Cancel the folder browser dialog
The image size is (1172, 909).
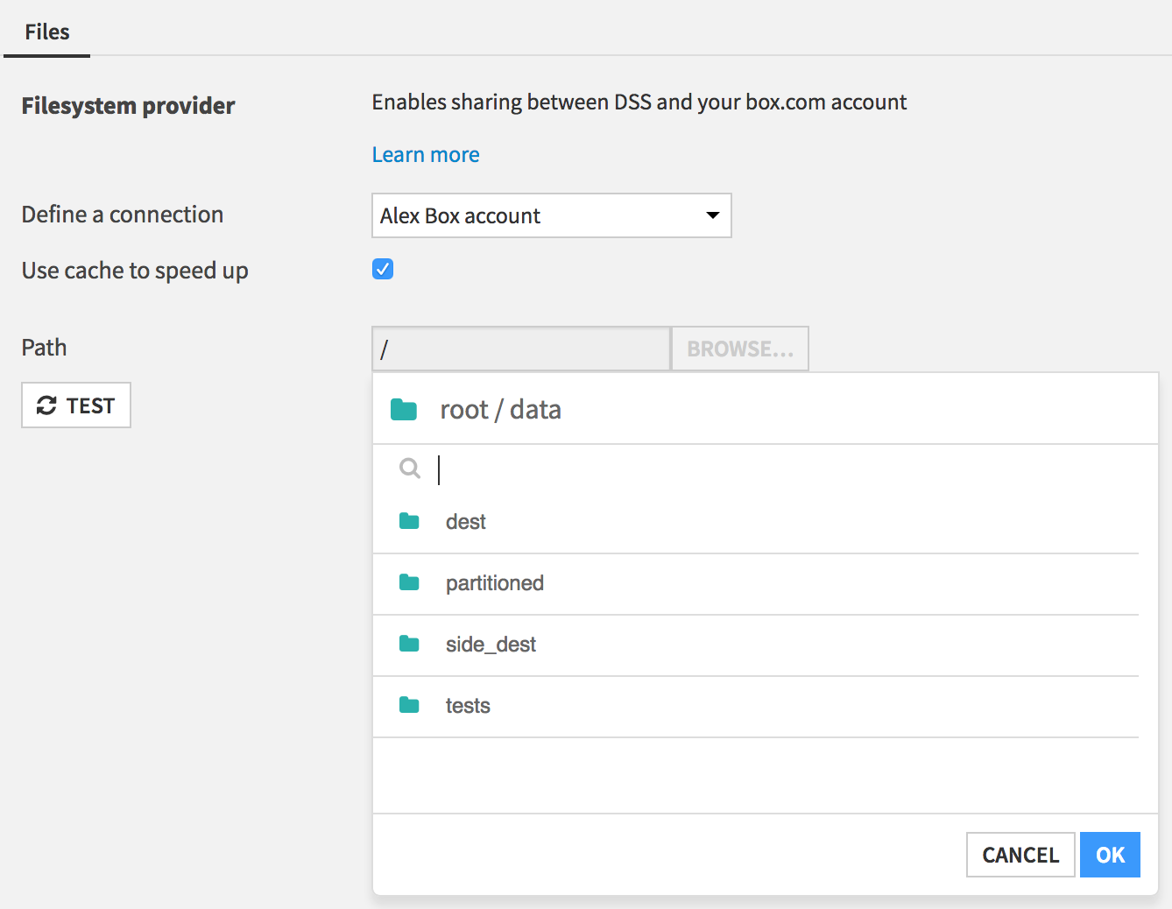pyautogui.click(x=1020, y=855)
